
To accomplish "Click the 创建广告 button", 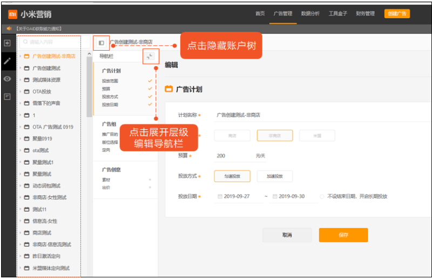I will 397,14.
